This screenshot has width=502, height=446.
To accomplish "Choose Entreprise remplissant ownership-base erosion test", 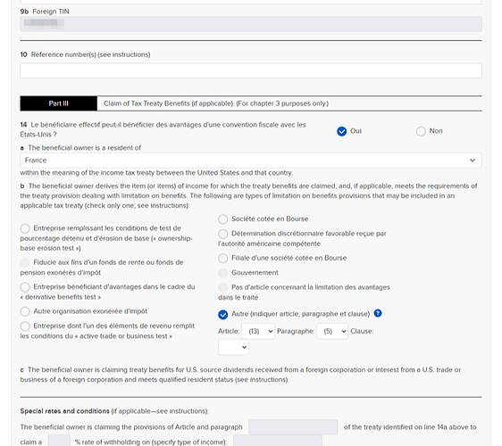I will 25,228.
